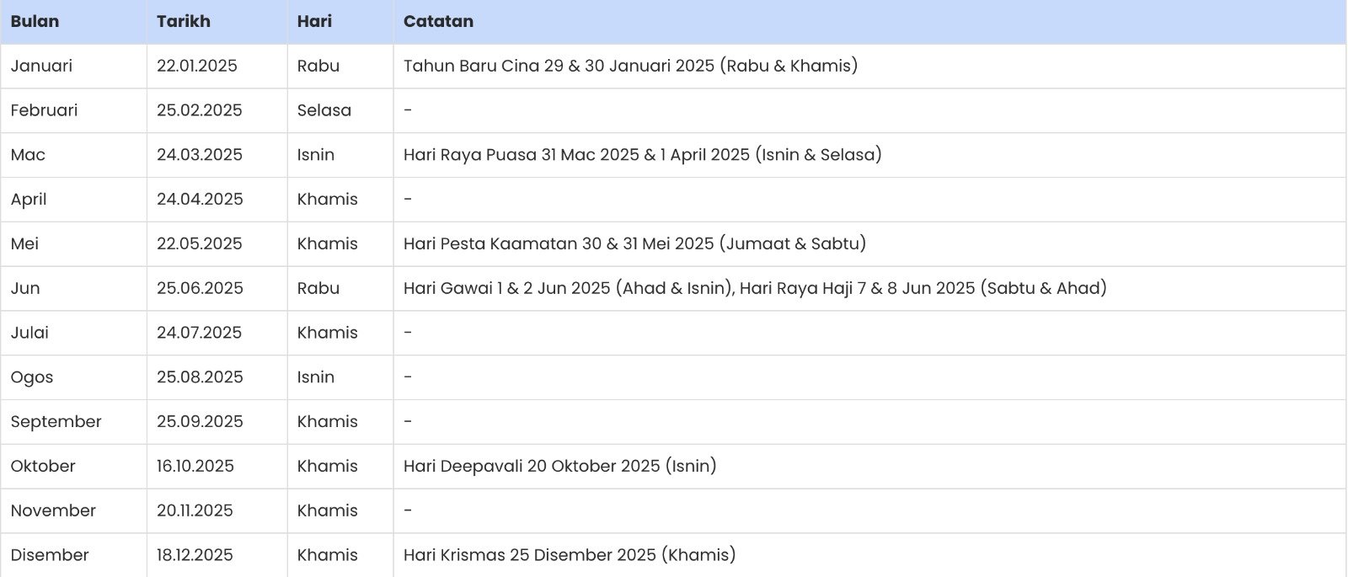The width and height of the screenshot is (1348, 577).
Task: Select the Catatan column header
Action: point(438,22)
